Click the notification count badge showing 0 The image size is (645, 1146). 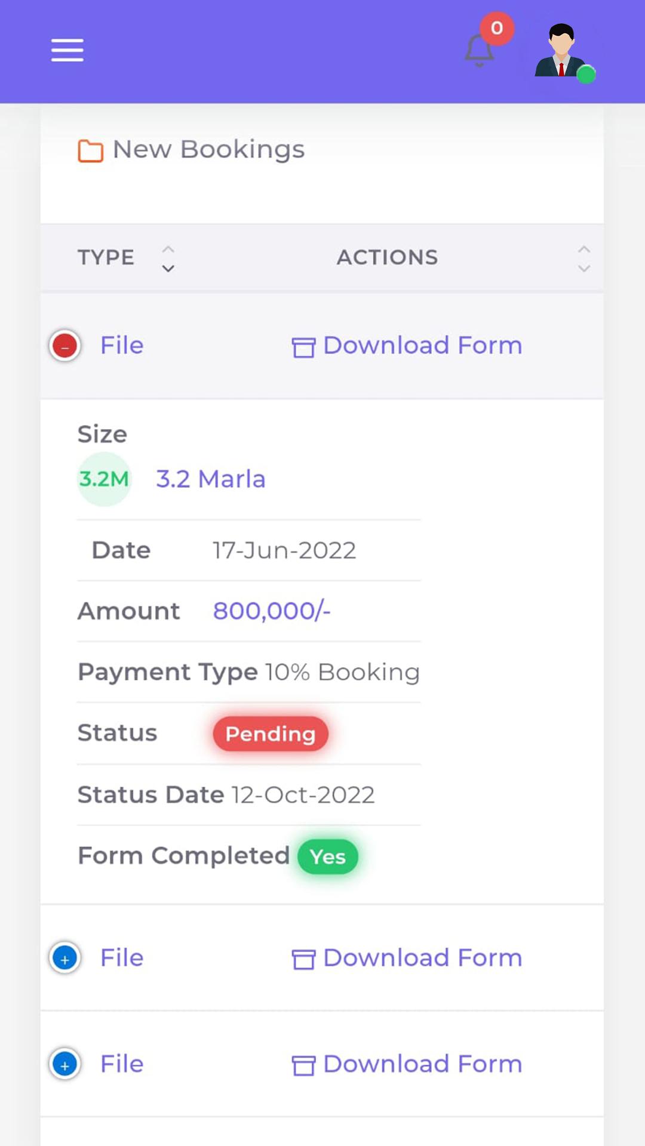click(x=497, y=28)
